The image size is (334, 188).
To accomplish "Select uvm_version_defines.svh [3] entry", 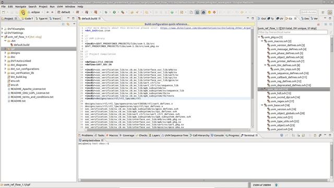I will 288,45.
